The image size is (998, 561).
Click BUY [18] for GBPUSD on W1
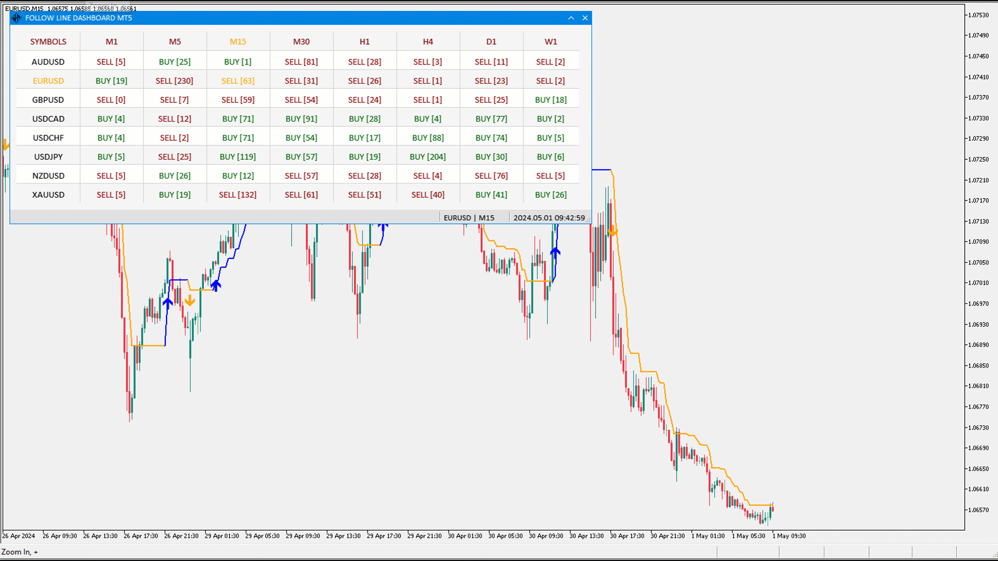click(550, 99)
